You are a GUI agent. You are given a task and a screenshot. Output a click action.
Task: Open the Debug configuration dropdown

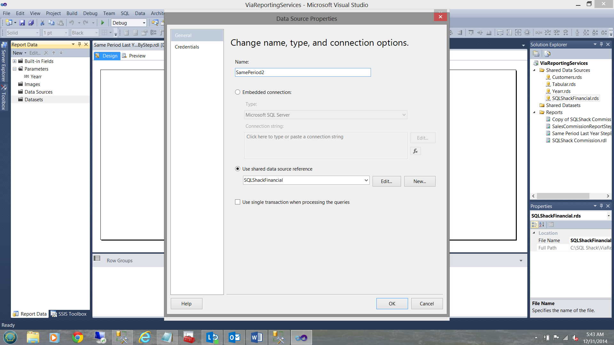144,23
